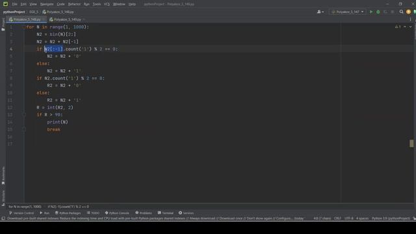The height and width of the screenshot is (234, 416).
Task: Click the 4 spaces indent setting
Action: point(363,218)
